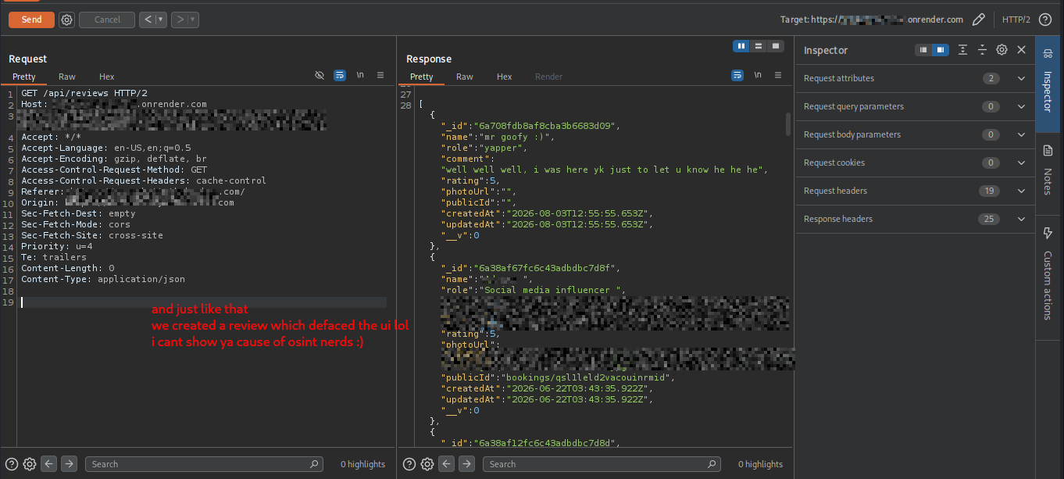The width and height of the screenshot is (1064, 479).
Task: Select top-bottom split layout
Action: 759,46
